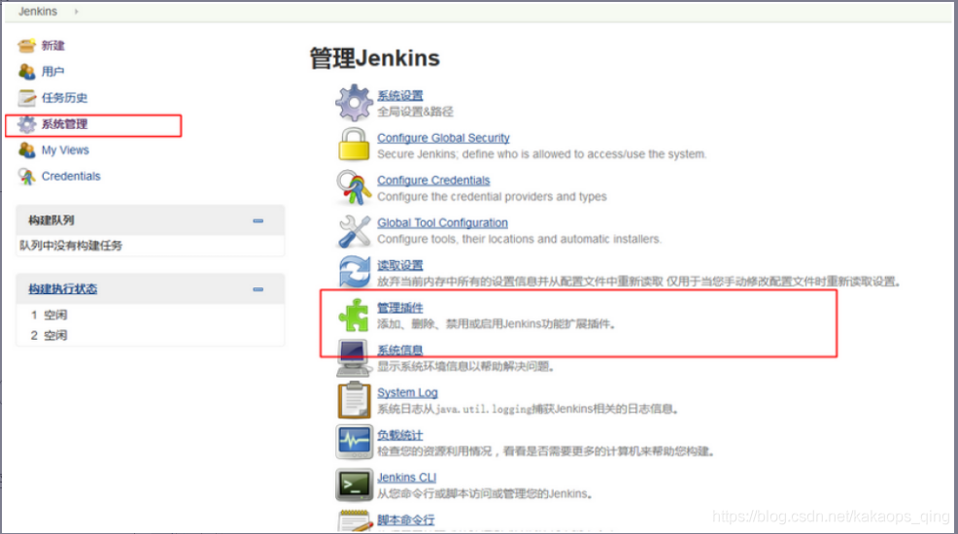
Task: Collapse the 构建执行状态 panel
Action: [x=258, y=289]
